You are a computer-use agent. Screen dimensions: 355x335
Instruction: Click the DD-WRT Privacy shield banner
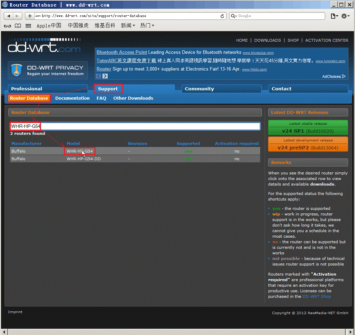48,70
